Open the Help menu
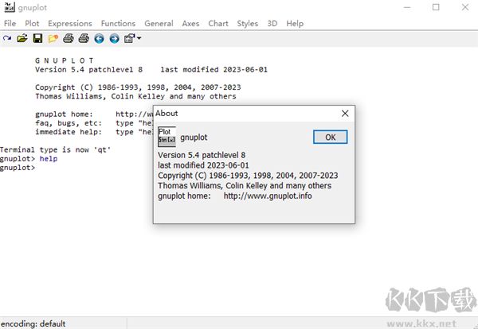The image size is (478, 329). click(x=295, y=23)
